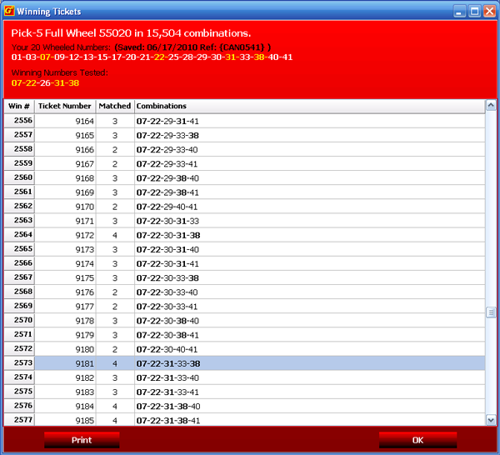The image size is (500, 455).
Task: Select row header 2559
Action: [19, 163]
